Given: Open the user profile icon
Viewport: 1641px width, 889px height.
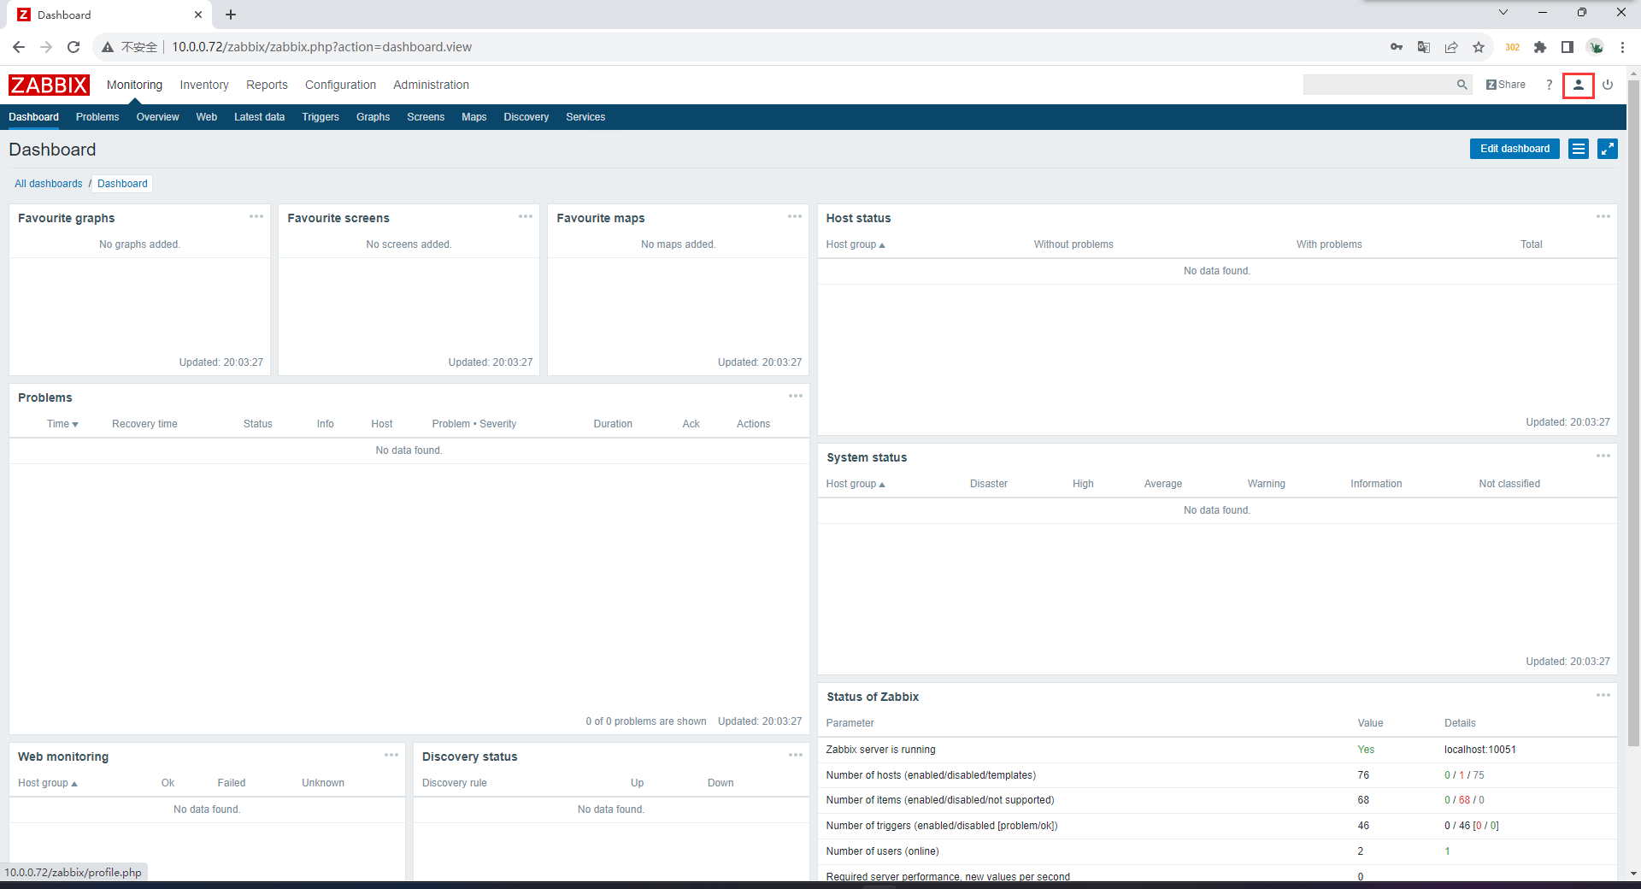Looking at the screenshot, I should tap(1578, 85).
